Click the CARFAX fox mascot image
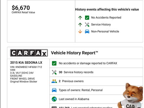Viewport: 144px width, 108px height. [130, 95]
